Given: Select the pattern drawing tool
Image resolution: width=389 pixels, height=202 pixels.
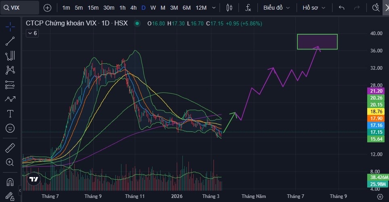Looking at the screenshot, I should coord(10,70).
